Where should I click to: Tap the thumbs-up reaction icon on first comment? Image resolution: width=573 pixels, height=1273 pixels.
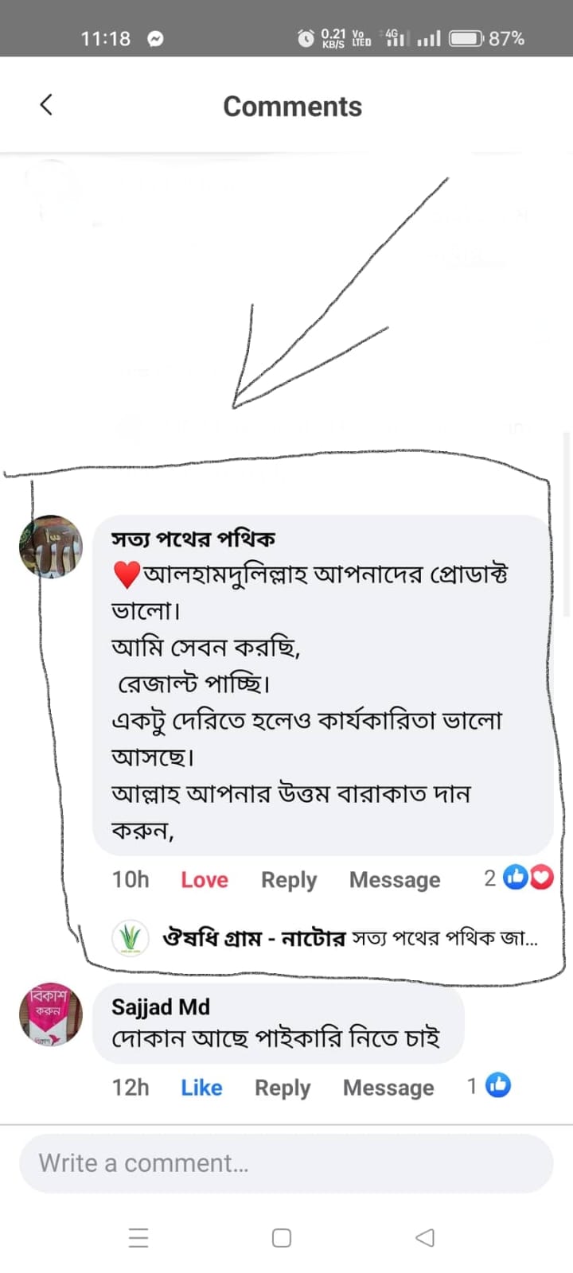514,877
